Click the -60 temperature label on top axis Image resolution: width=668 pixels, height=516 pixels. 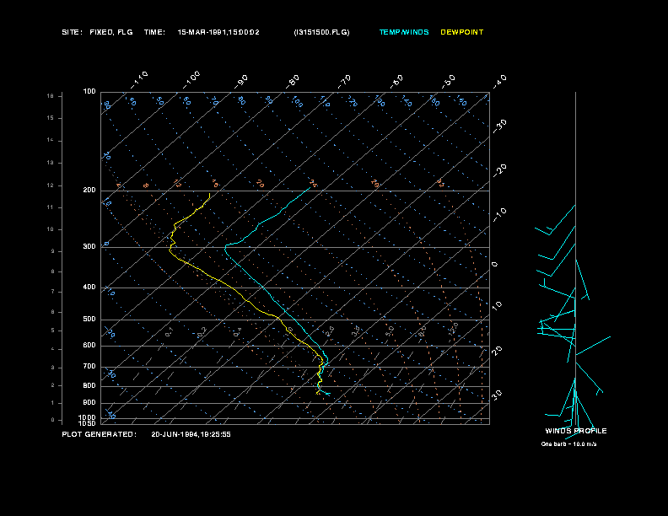click(396, 81)
